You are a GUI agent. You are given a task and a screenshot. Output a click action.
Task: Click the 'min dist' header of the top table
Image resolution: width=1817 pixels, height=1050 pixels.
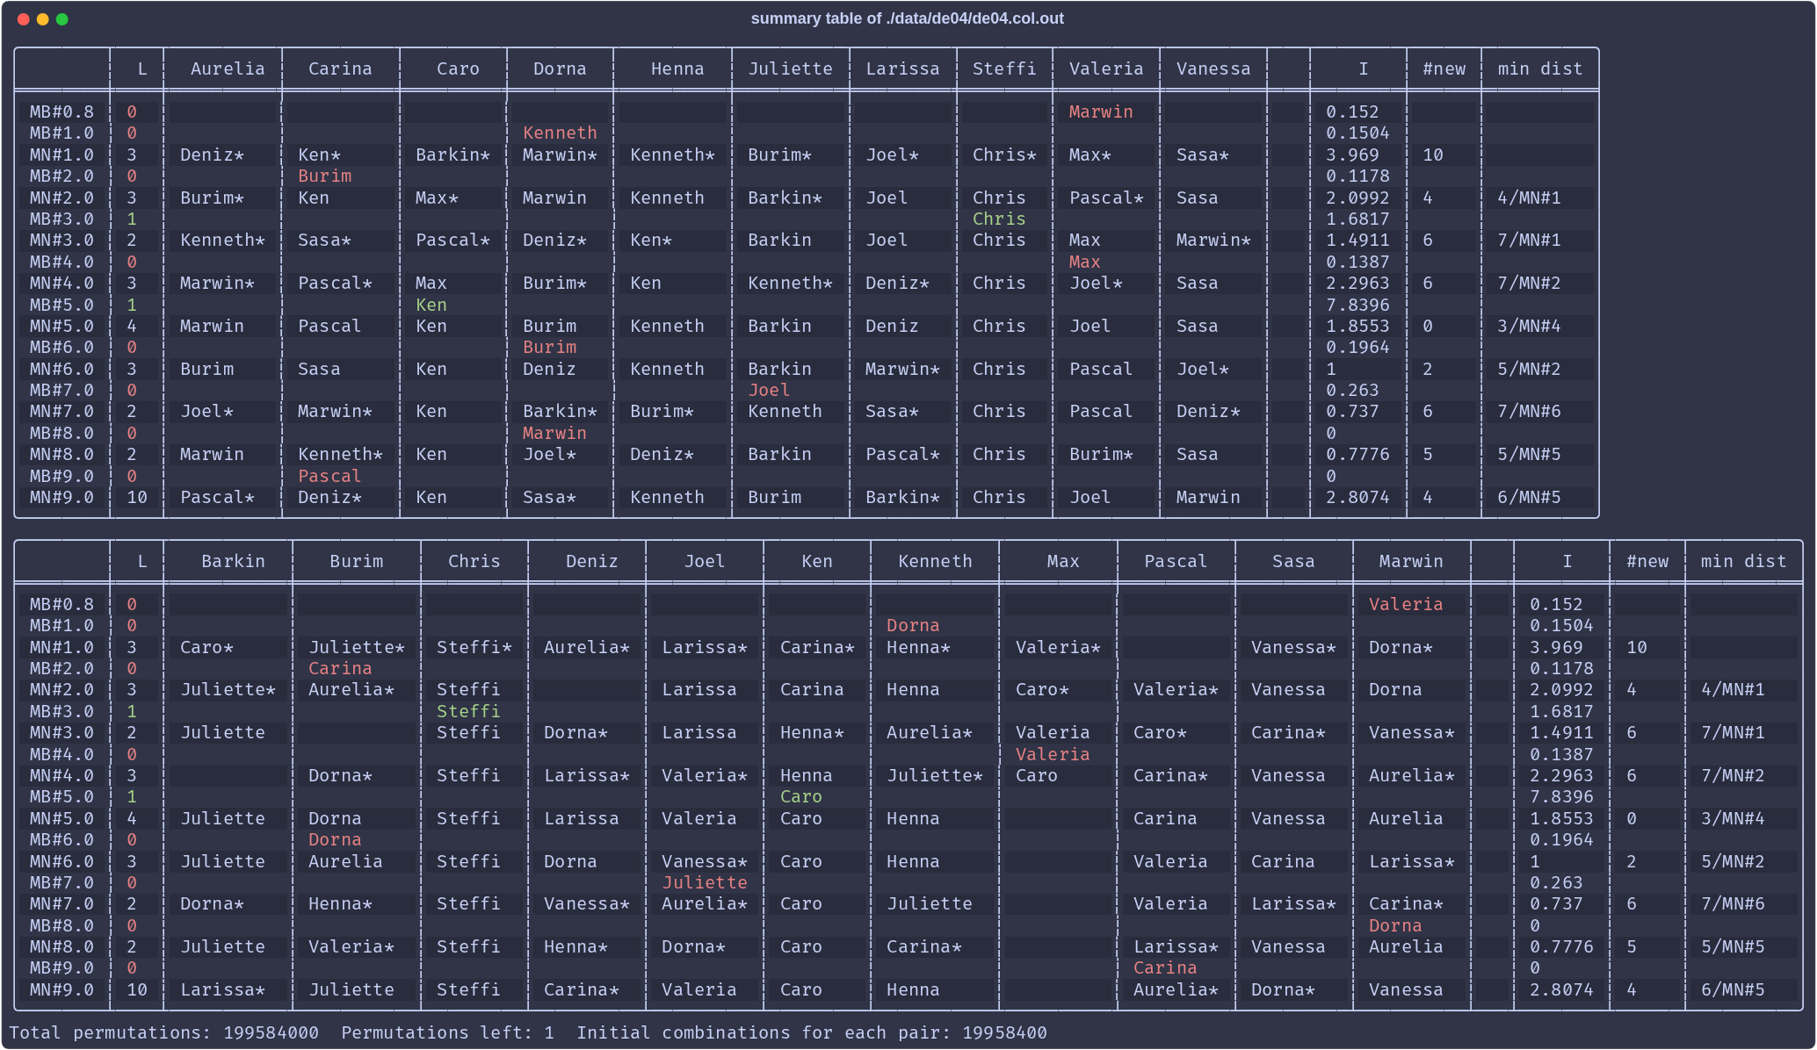point(1540,68)
